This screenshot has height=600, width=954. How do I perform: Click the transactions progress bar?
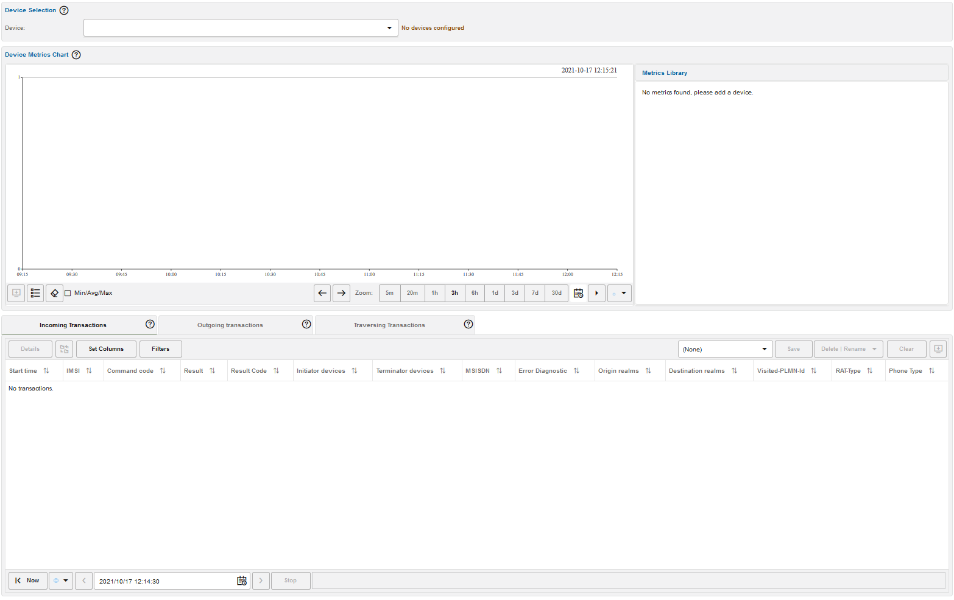tap(629, 581)
